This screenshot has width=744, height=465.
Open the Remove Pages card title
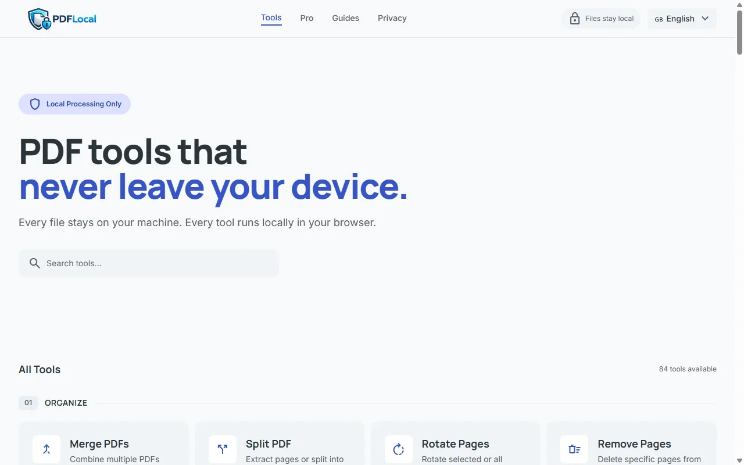tap(634, 444)
